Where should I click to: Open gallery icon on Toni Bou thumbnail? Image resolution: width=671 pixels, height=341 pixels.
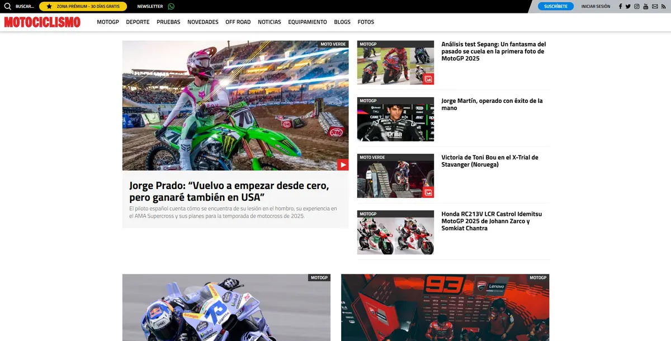pyautogui.click(x=428, y=192)
